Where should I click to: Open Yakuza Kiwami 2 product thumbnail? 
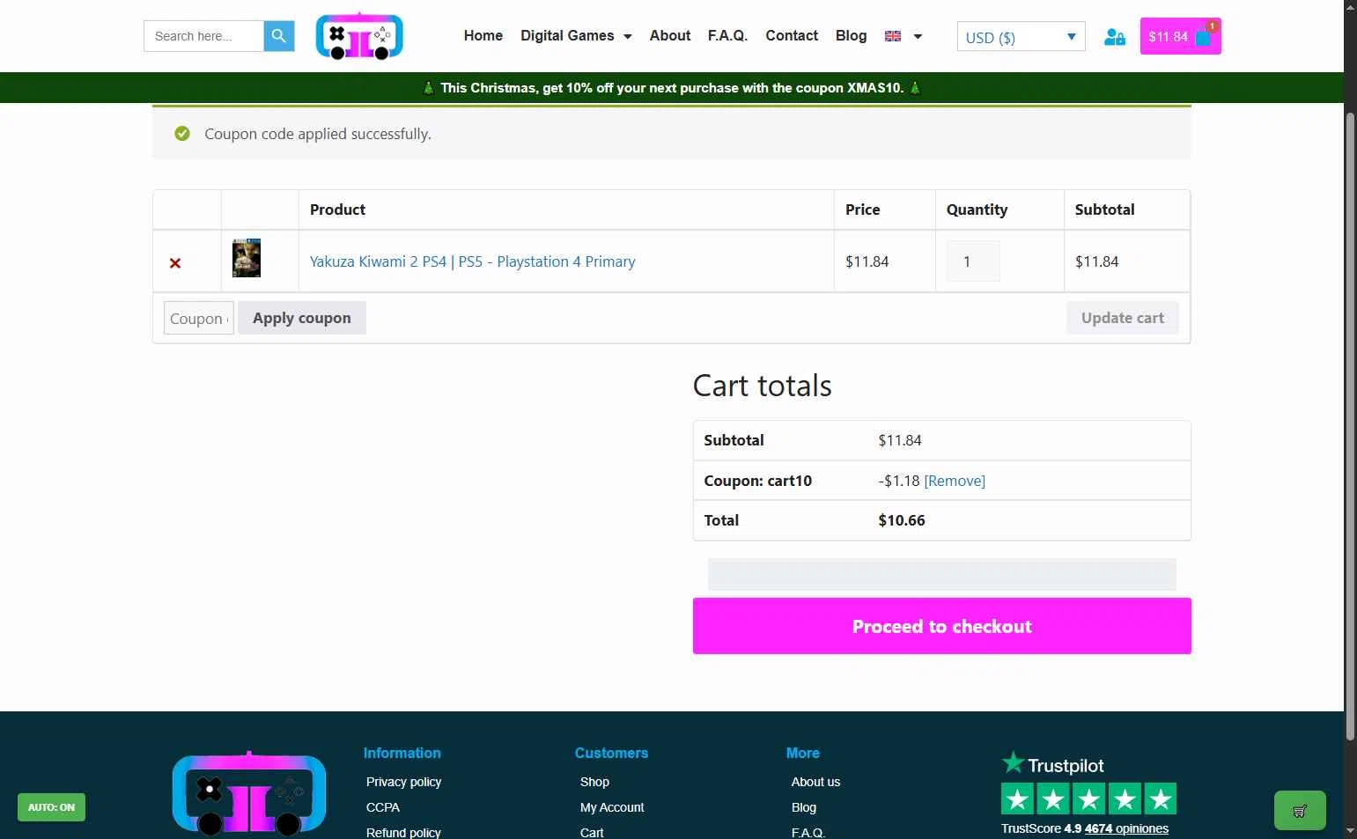[x=247, y=258]
